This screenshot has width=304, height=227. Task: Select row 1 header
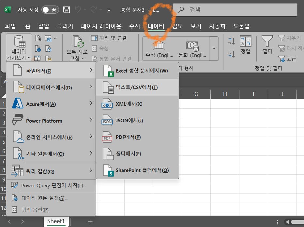[x=3, y=104]
